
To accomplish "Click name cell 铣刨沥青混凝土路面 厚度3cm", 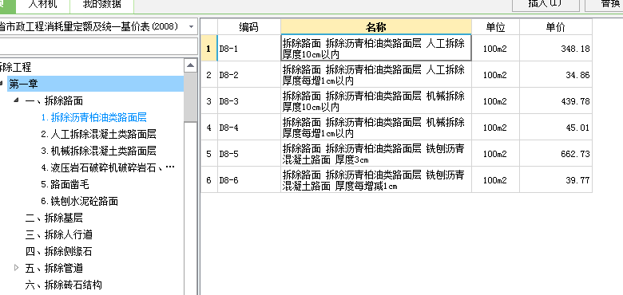I will (x=376, y=153).
